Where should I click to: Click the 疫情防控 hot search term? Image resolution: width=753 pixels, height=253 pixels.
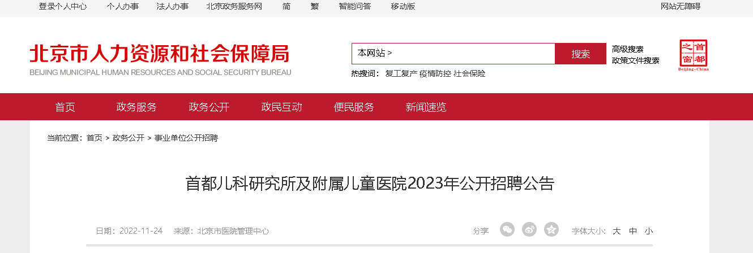coord(435,73)
